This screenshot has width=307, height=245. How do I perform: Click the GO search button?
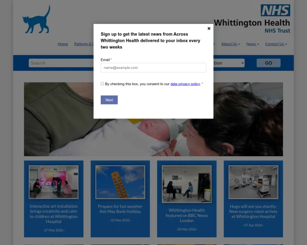click(x=269, y=63)
